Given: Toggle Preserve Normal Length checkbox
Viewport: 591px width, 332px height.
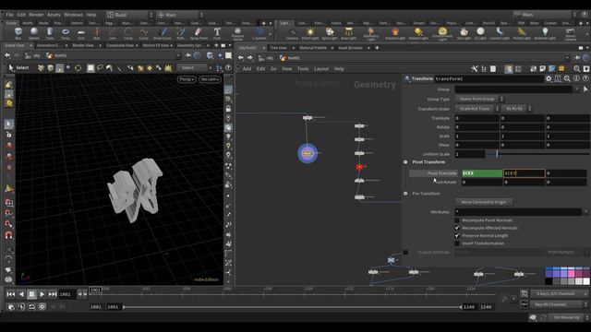Looking at the screenshot, I should point(457,236).
